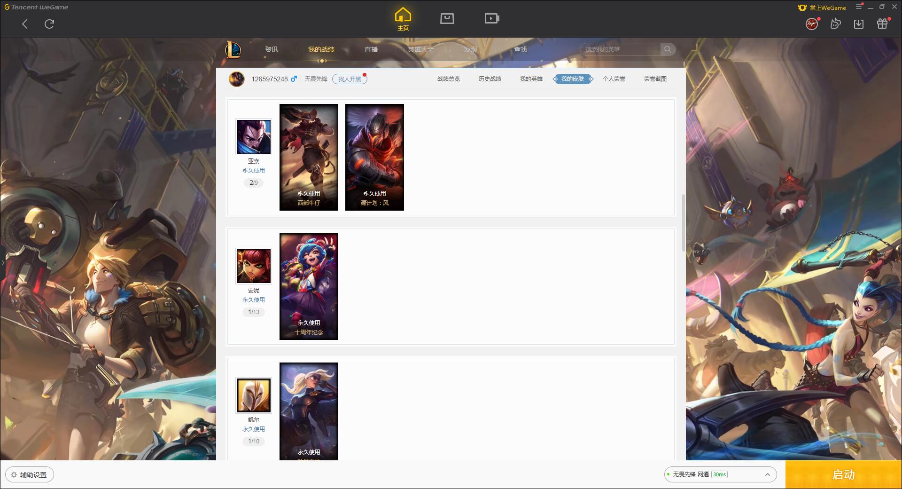The height and width of the screenshot is (489, 902).
Task: Open 辅助设置 settings button
Action: (30, 475)
